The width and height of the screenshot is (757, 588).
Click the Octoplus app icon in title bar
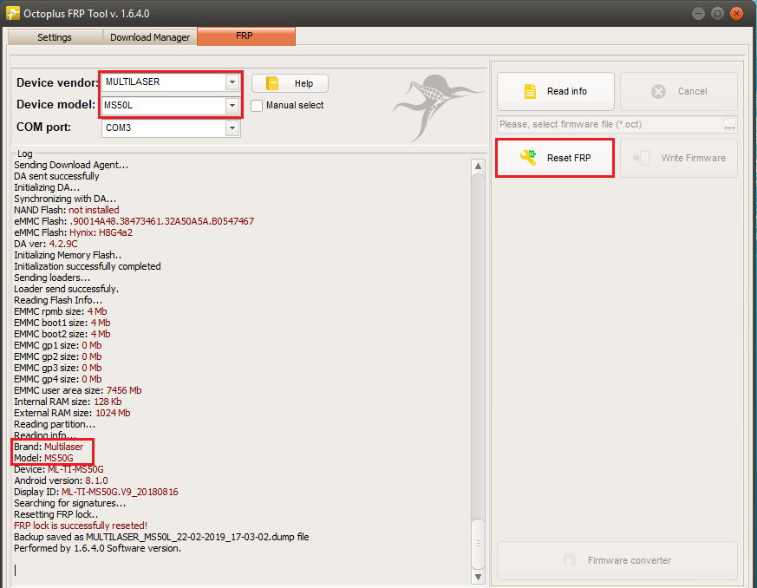[x=12, y=13]
